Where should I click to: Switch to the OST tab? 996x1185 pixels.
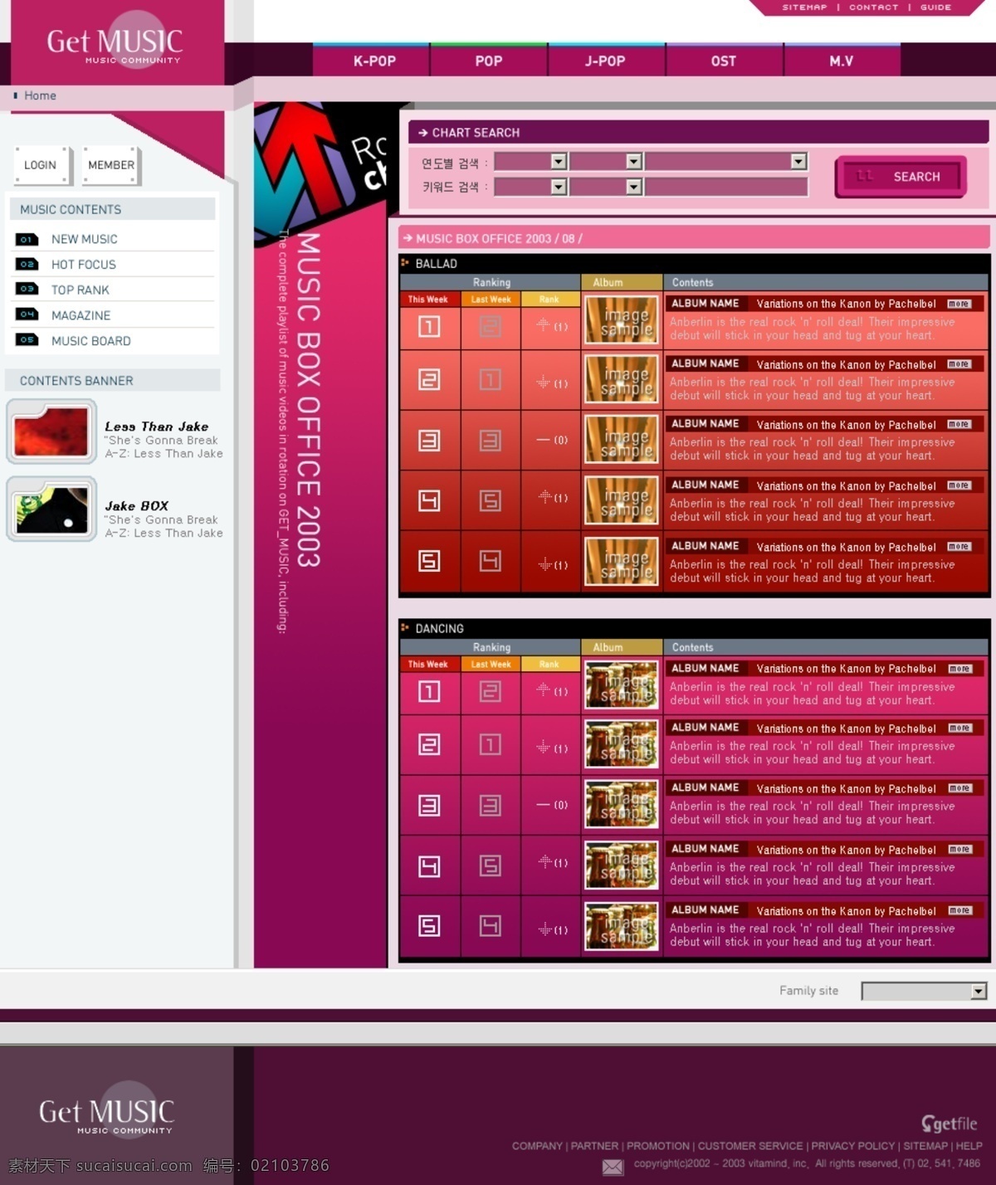[724, 61]
